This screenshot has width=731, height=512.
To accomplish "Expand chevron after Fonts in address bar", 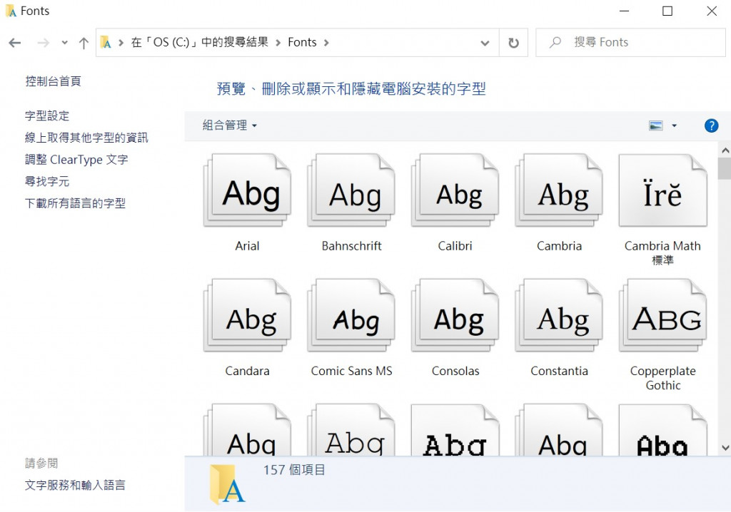I will [x=326, y=43].
